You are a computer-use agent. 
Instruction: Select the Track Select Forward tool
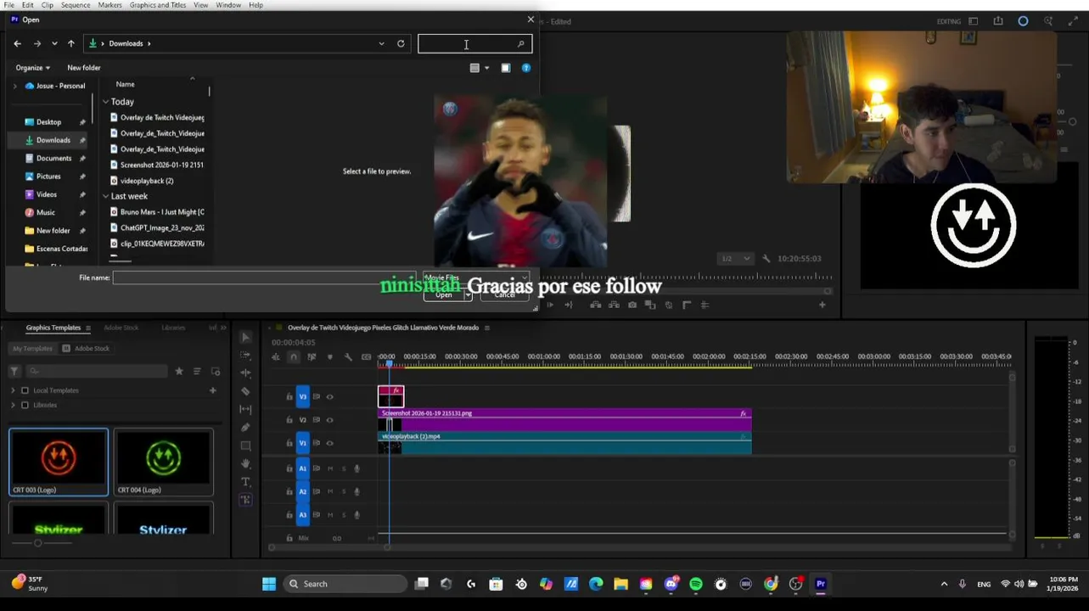pyautogui.click(x=245, y=355)
